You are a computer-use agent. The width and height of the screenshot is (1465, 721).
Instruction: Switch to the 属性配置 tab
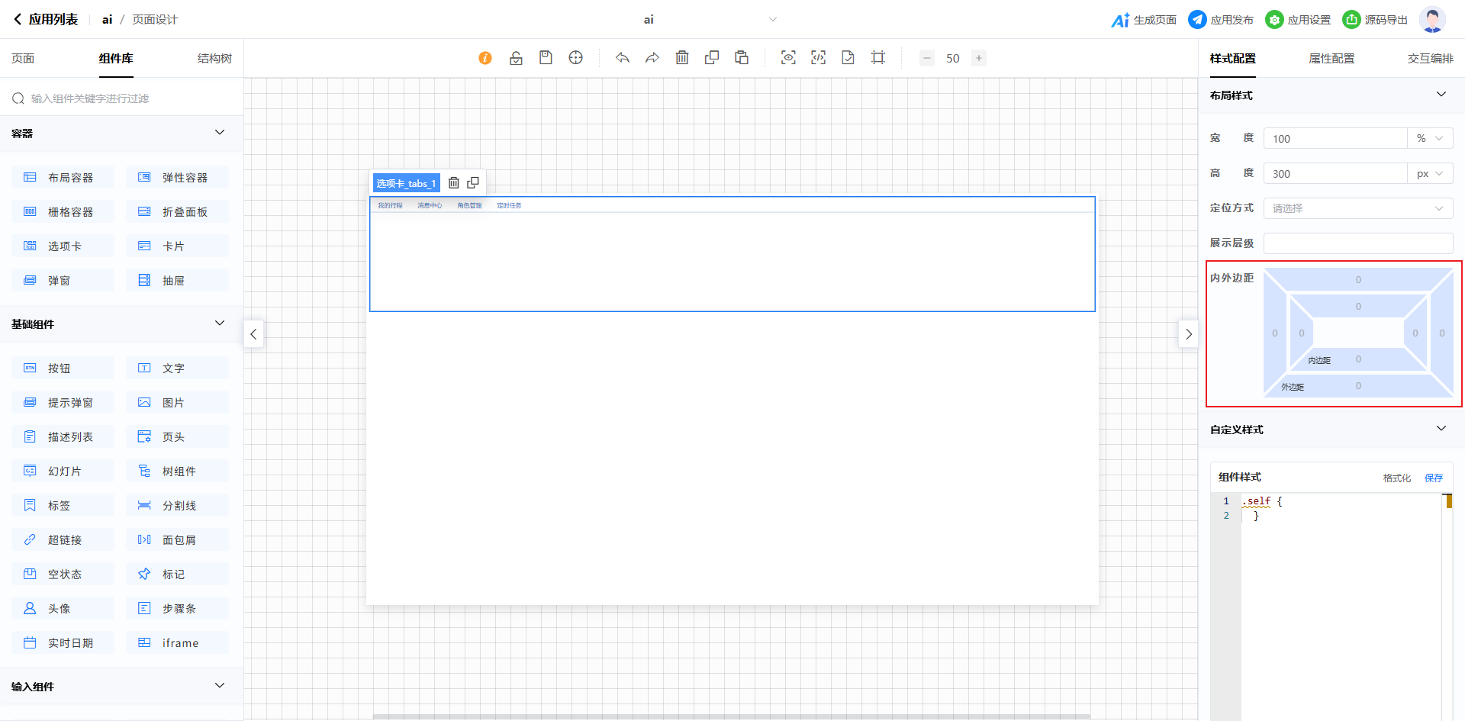coord(1331,59)
